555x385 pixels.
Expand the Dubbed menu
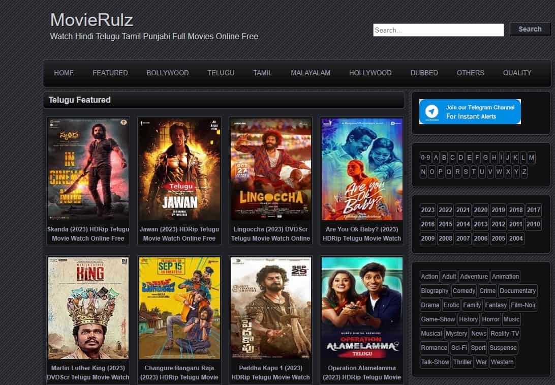click(x=424, y=73)
